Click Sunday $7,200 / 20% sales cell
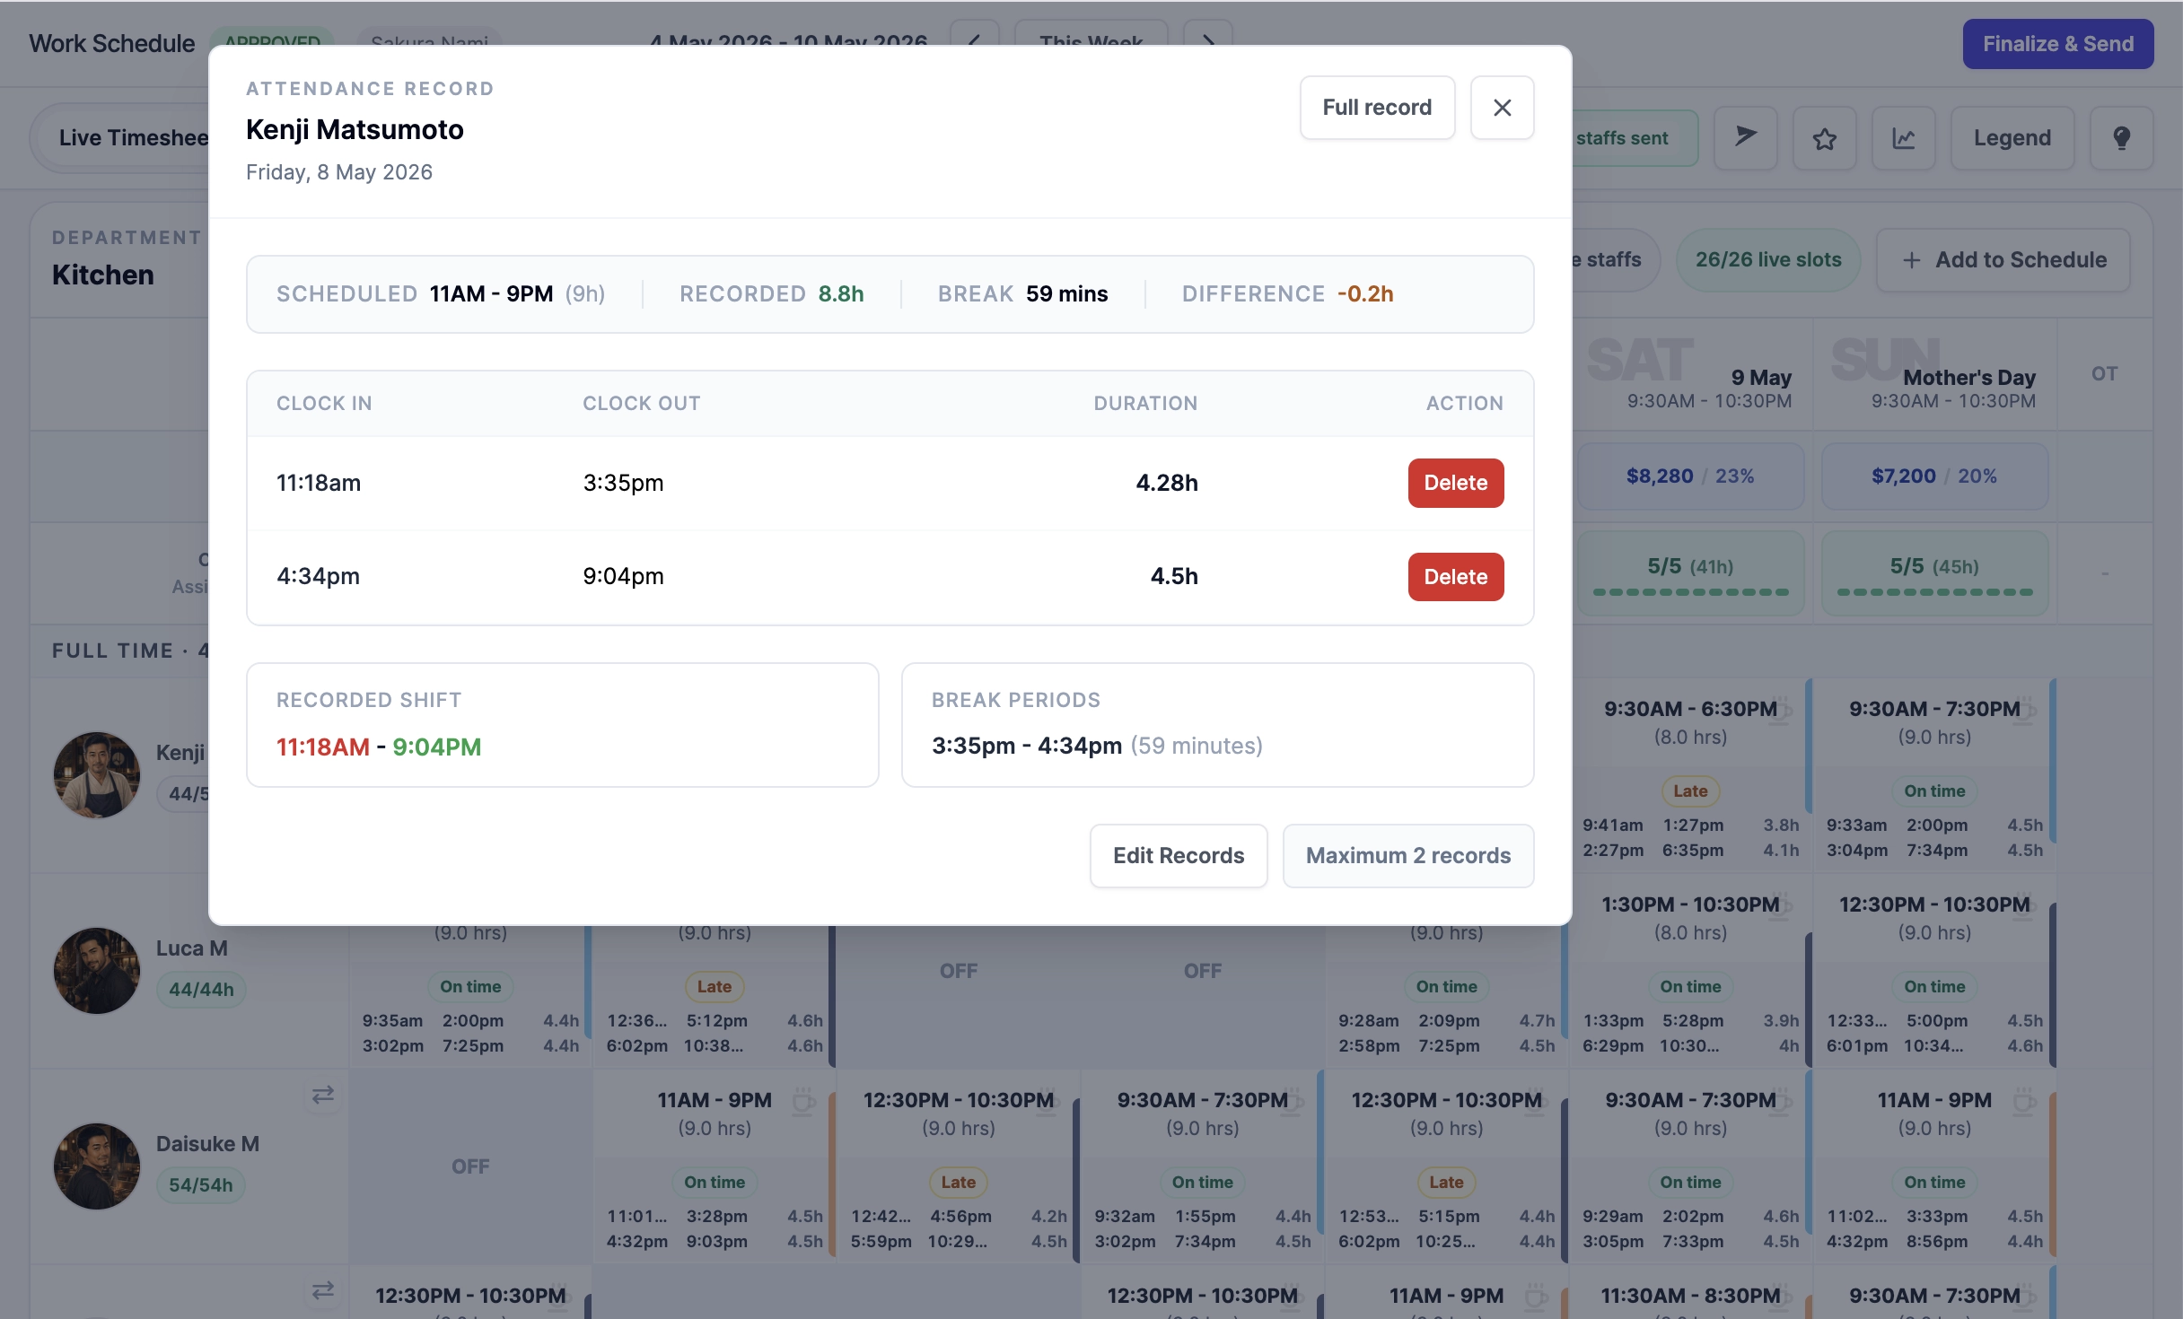The image size is (2183, 1319). (x=1934, y=476)
